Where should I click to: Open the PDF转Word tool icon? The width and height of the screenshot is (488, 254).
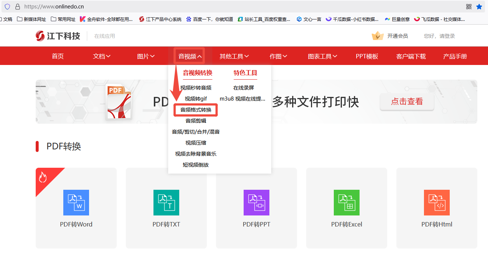click(76, 203)
